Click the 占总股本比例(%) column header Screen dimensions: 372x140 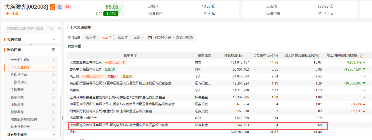point(266,55)
